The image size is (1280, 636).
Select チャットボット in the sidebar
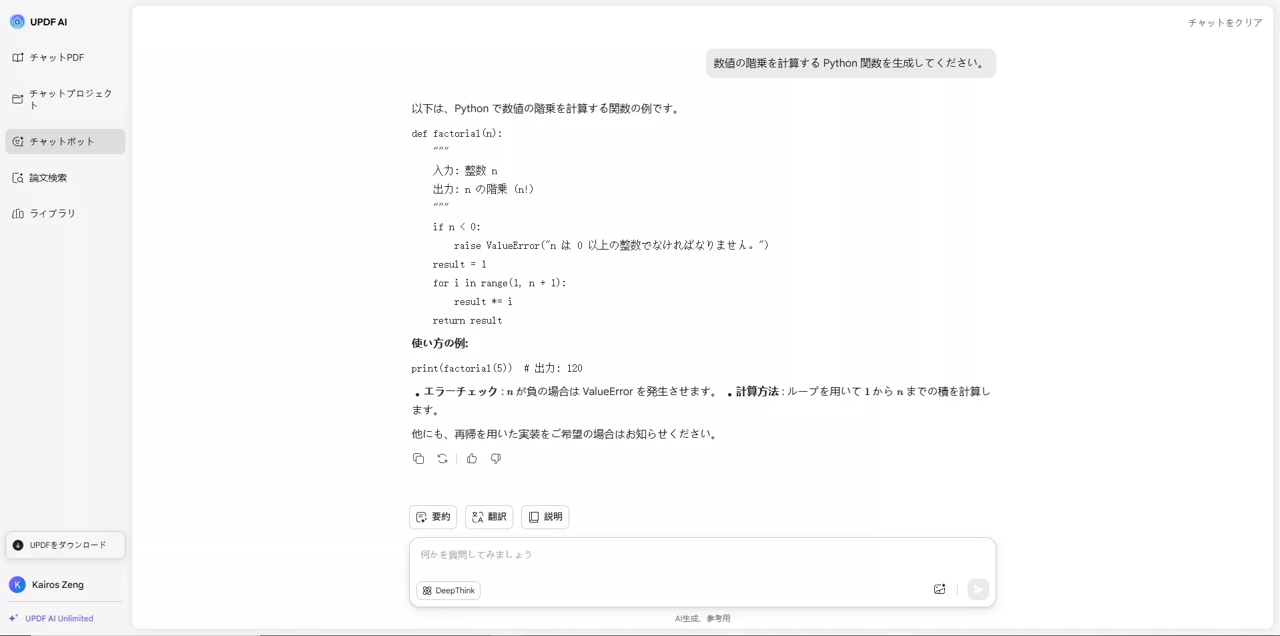pos(65,141)
